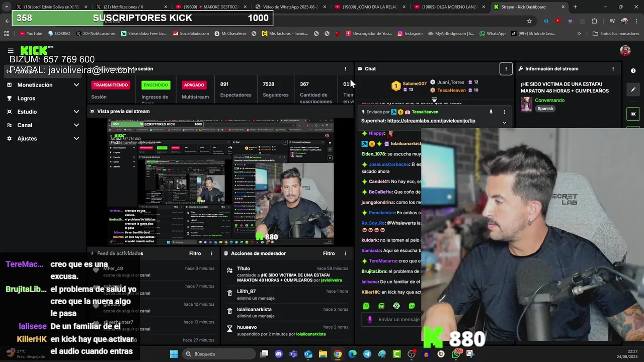Viewport: 644px width, 362px height.
Task: Click the info icon in the right rail
Action: pos(633,71)
